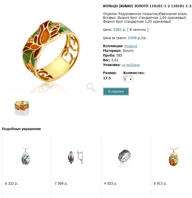Image resolution: width=192 pixels, height=198 pixels.
Task: Open the Мозаика collection link
Action: click(x=131, y=46)
